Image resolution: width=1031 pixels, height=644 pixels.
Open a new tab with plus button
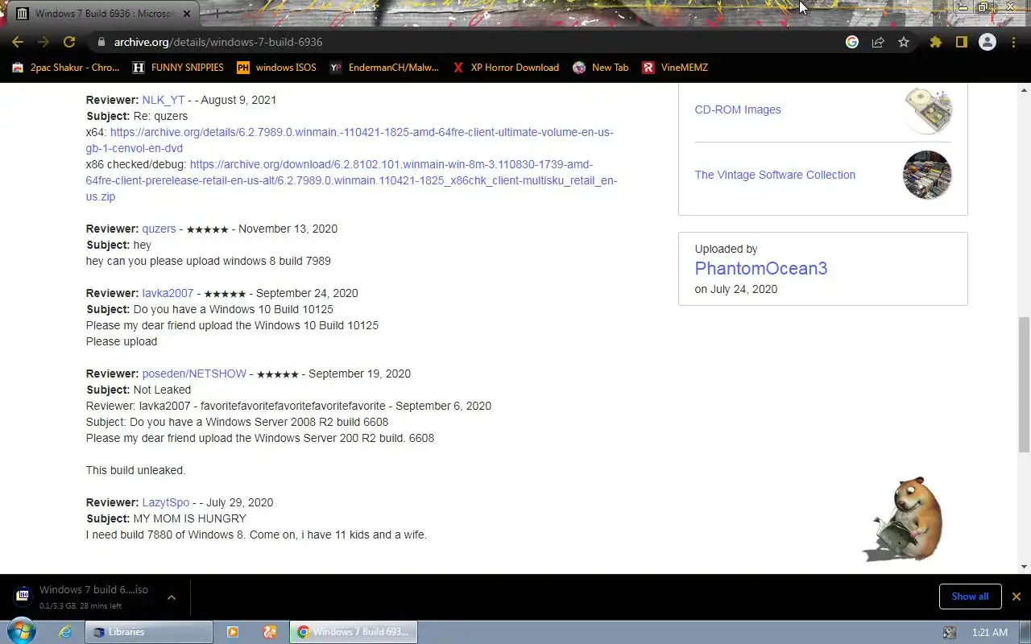(216, 14)
